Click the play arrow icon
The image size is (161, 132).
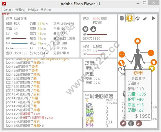pyautogui.click(x=153, y=18)
